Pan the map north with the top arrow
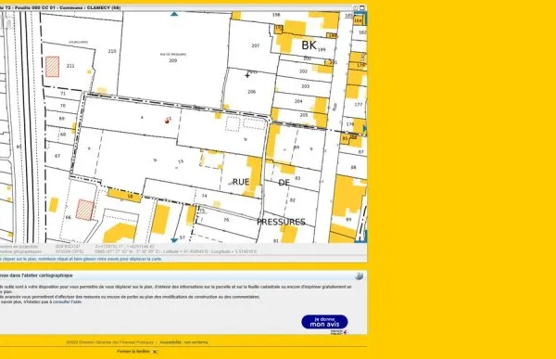 174,14
